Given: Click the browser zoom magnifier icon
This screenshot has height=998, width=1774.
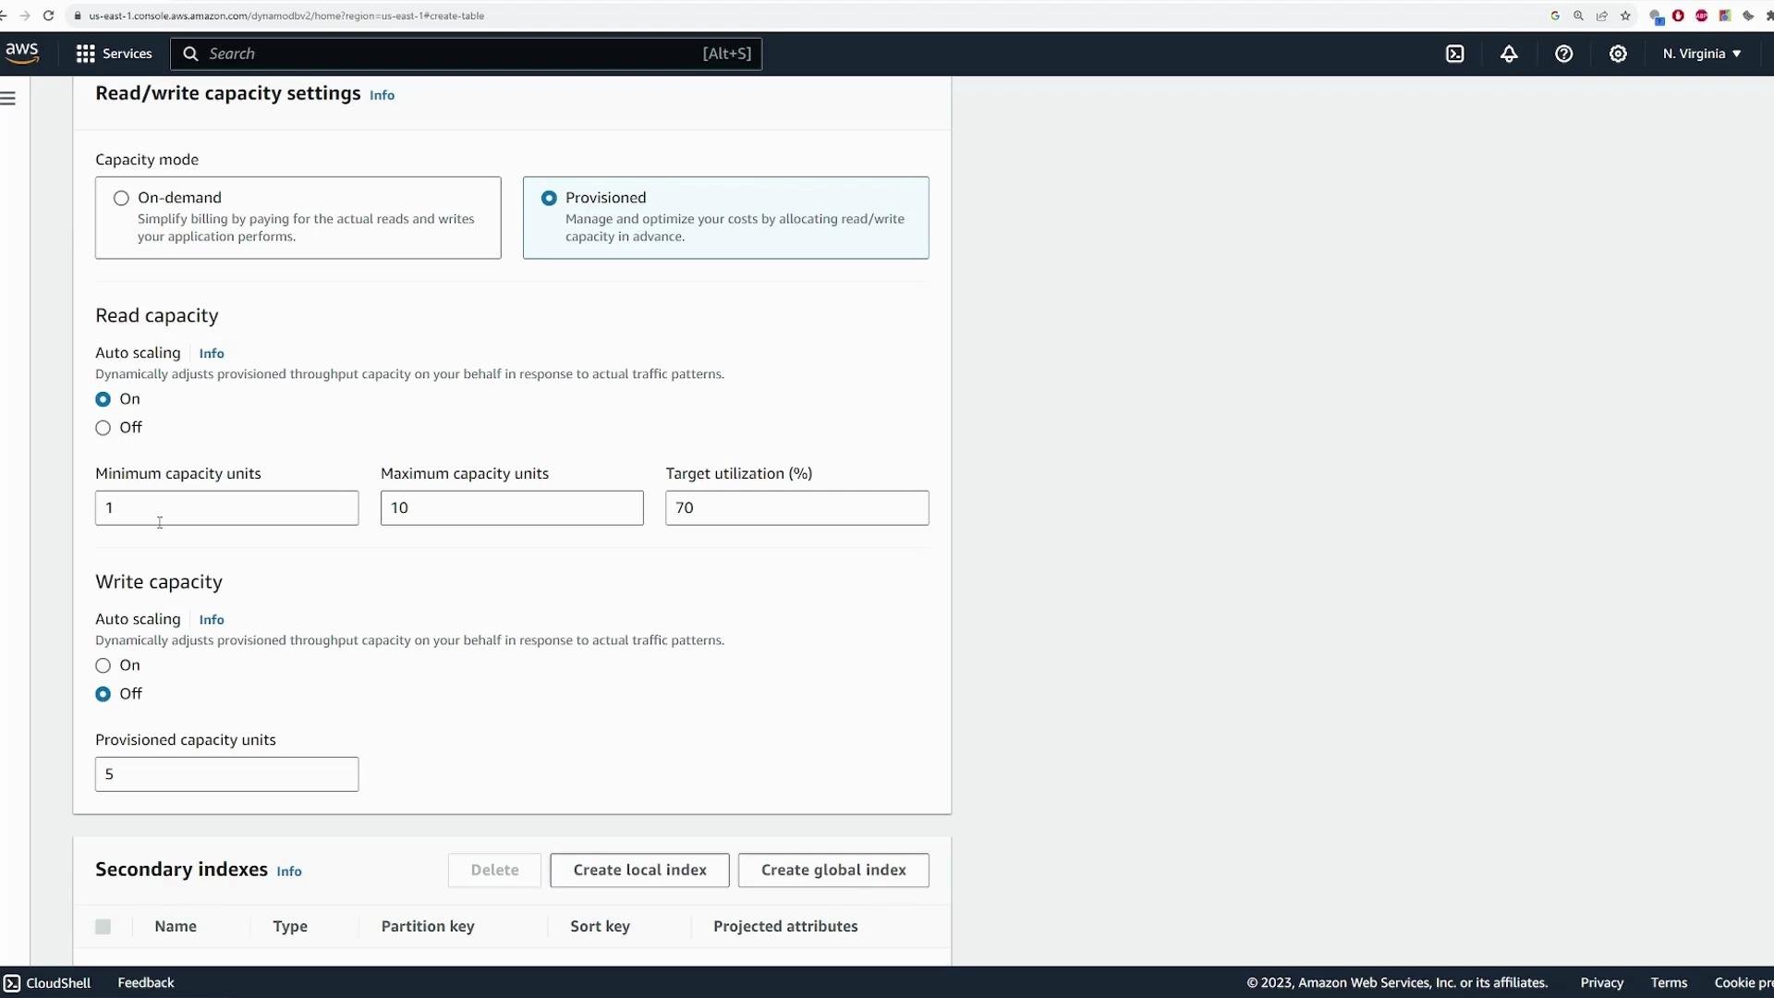Looking at the screenshot, I should tap(1578, 16).
